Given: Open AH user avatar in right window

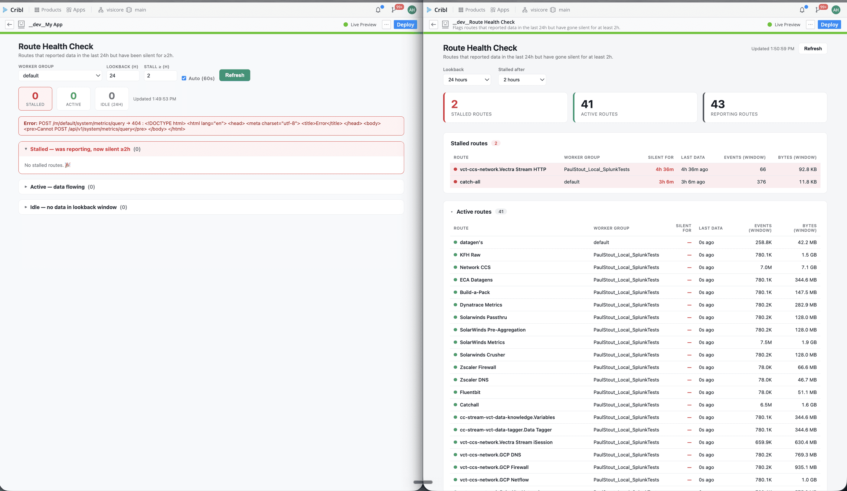Looking at the screenshot, I should 836,10.
